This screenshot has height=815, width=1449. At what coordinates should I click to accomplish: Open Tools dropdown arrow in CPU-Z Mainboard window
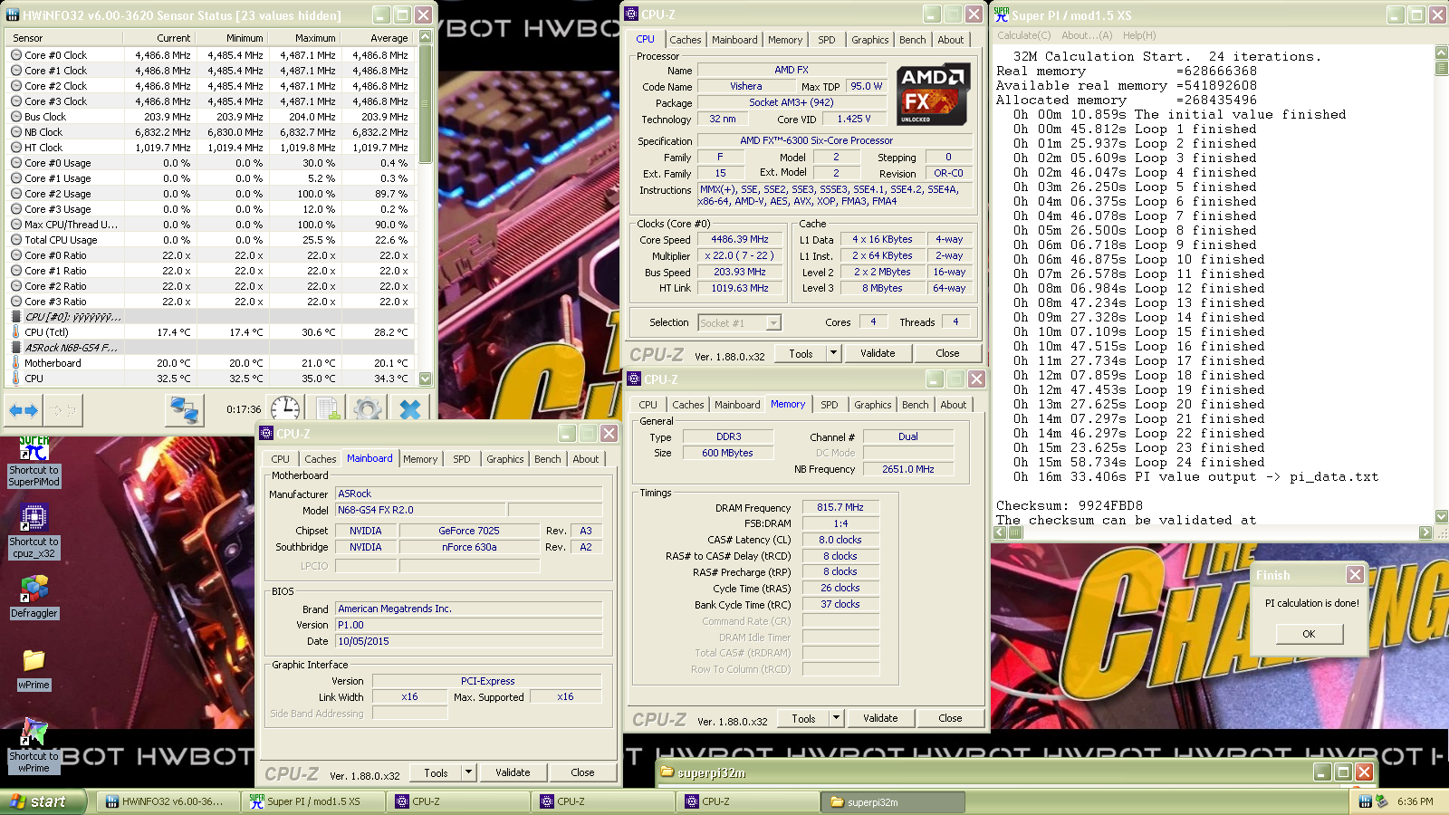pos(469,772)
